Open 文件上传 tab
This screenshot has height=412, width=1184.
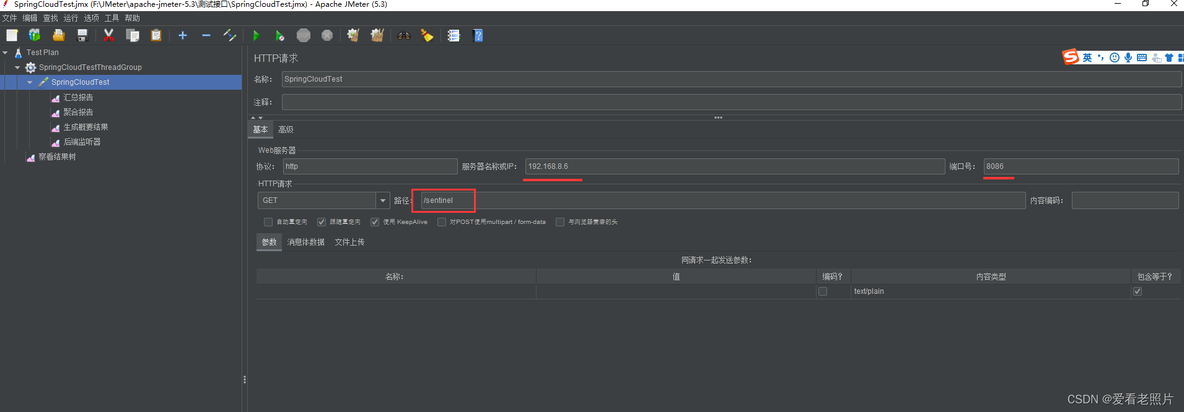(x=349, y=242)
